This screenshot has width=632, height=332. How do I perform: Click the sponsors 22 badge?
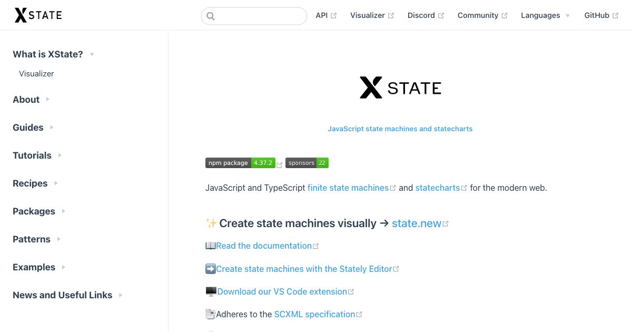coord(307,163)
